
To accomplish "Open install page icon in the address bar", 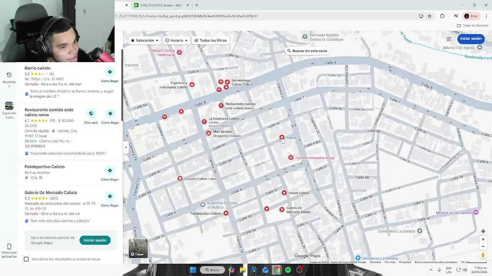I will point(421,16).
